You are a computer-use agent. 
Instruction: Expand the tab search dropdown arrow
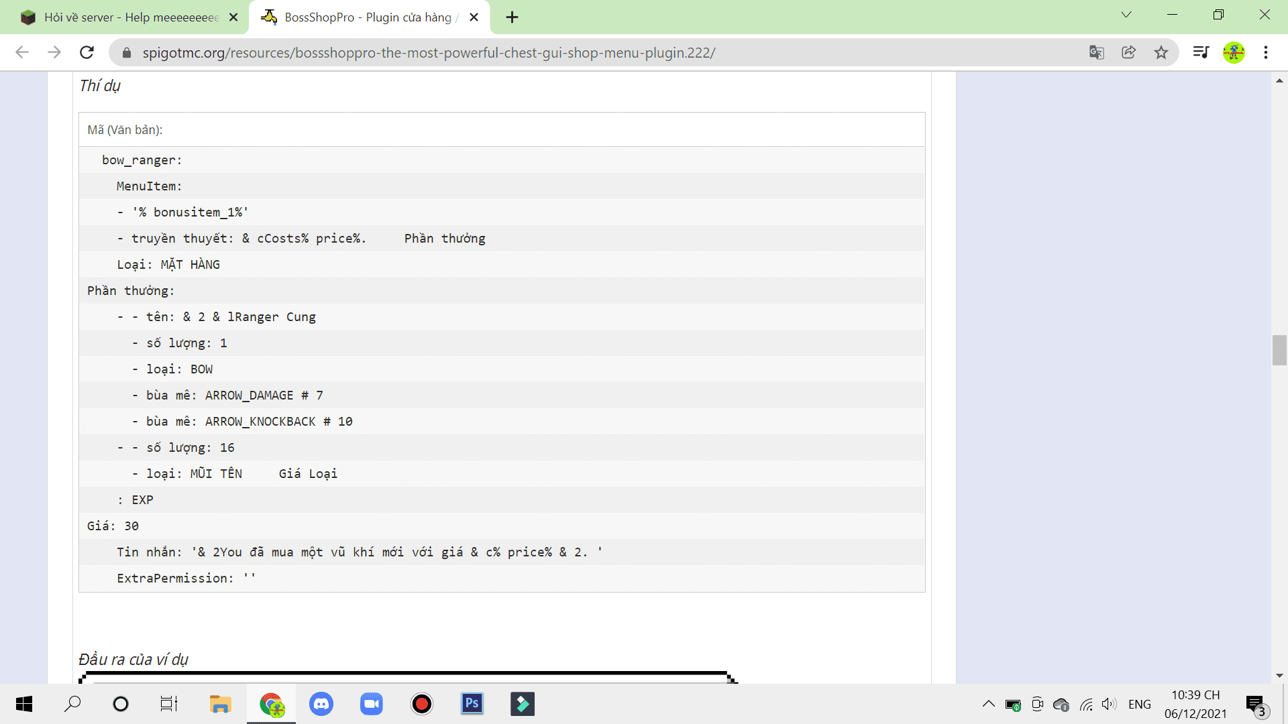pos(1126,15)
